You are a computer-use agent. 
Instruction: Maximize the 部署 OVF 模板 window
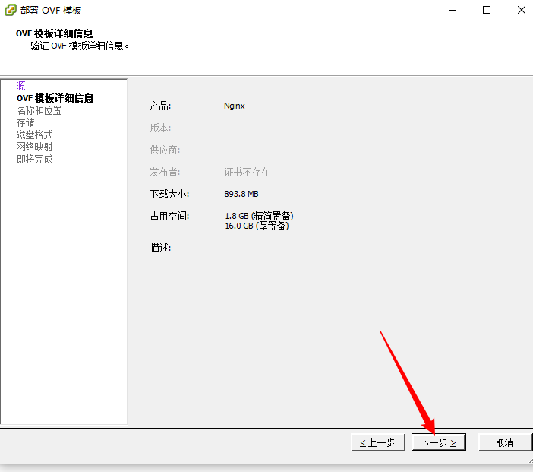(x=487, y=11)
